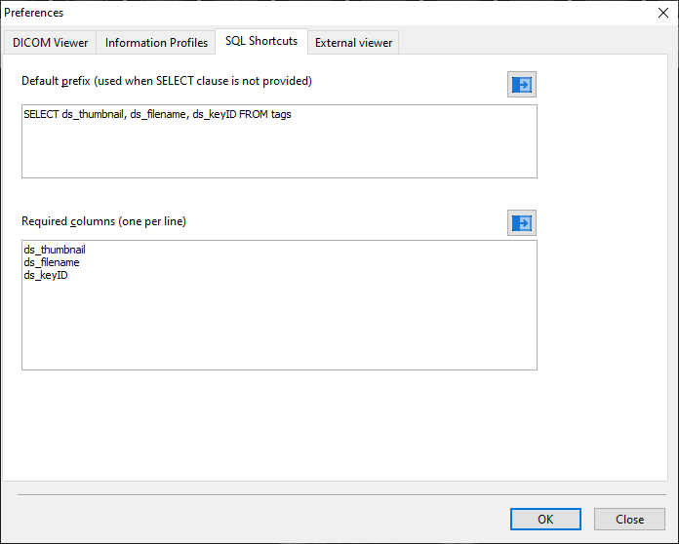The height and width of the screenshot is (544, 679).
Task: Click the Close button at bottom right
Action: pos(629,520)
